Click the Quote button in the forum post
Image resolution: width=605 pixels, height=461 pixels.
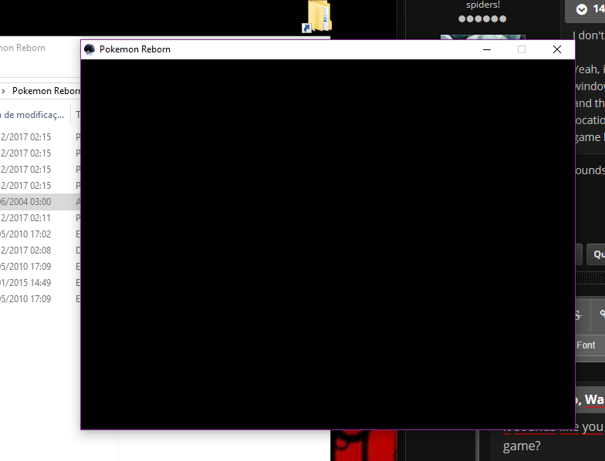point(596,254)
